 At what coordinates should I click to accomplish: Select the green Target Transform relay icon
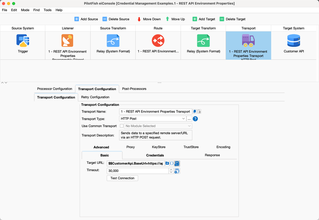click(203, 41)
